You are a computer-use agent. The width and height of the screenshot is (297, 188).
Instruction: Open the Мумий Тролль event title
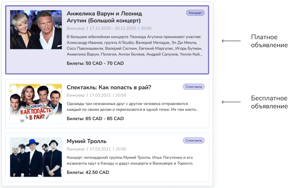pos(86,141)
